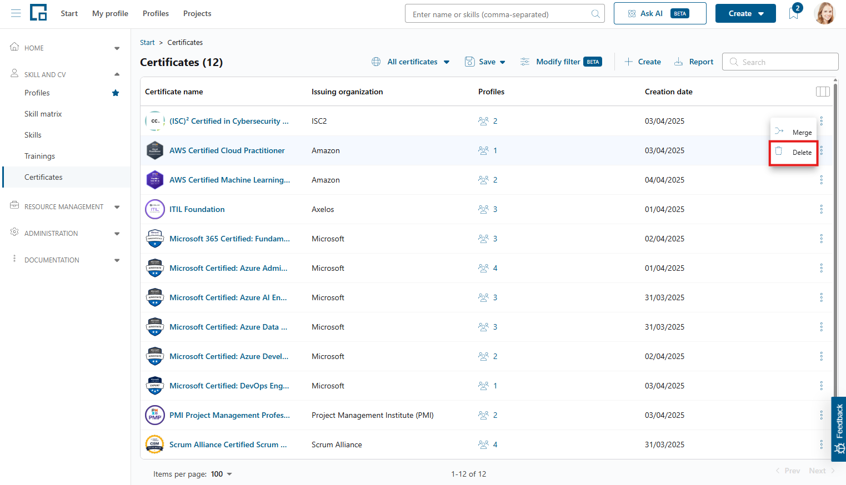Click Modify filter button
Image resolution: width=846 pixels, height=485 pixels.
point(560,62)
